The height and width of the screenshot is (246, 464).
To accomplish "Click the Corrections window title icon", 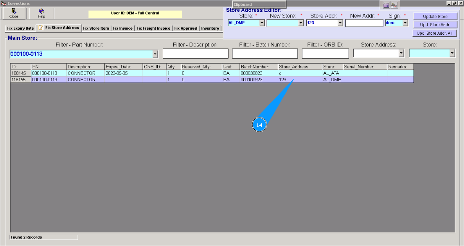I will [4, 4].
